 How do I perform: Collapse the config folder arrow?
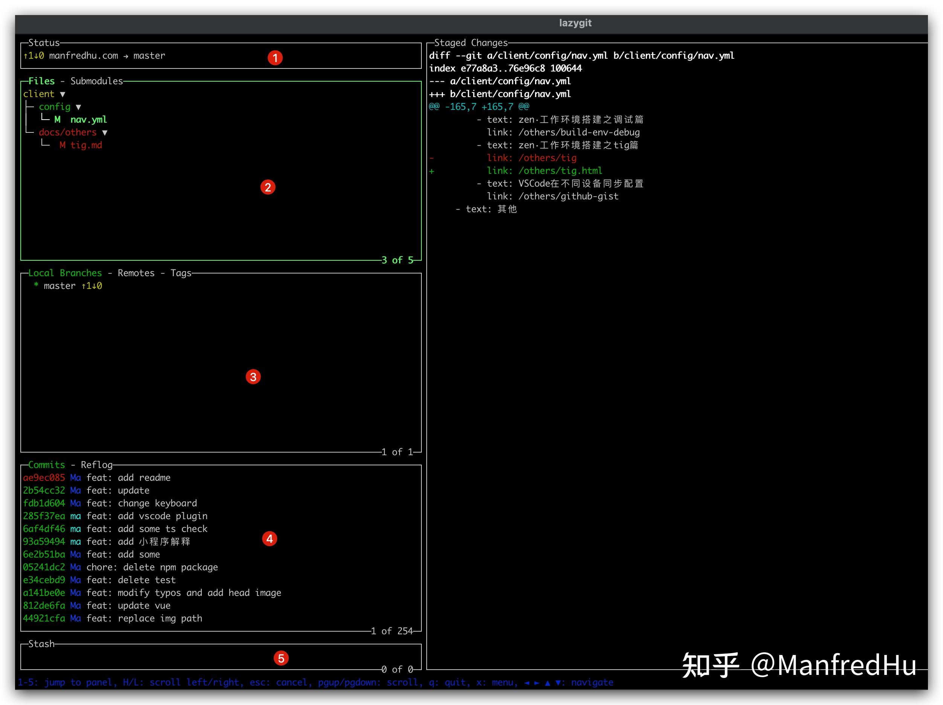[78, 107]
